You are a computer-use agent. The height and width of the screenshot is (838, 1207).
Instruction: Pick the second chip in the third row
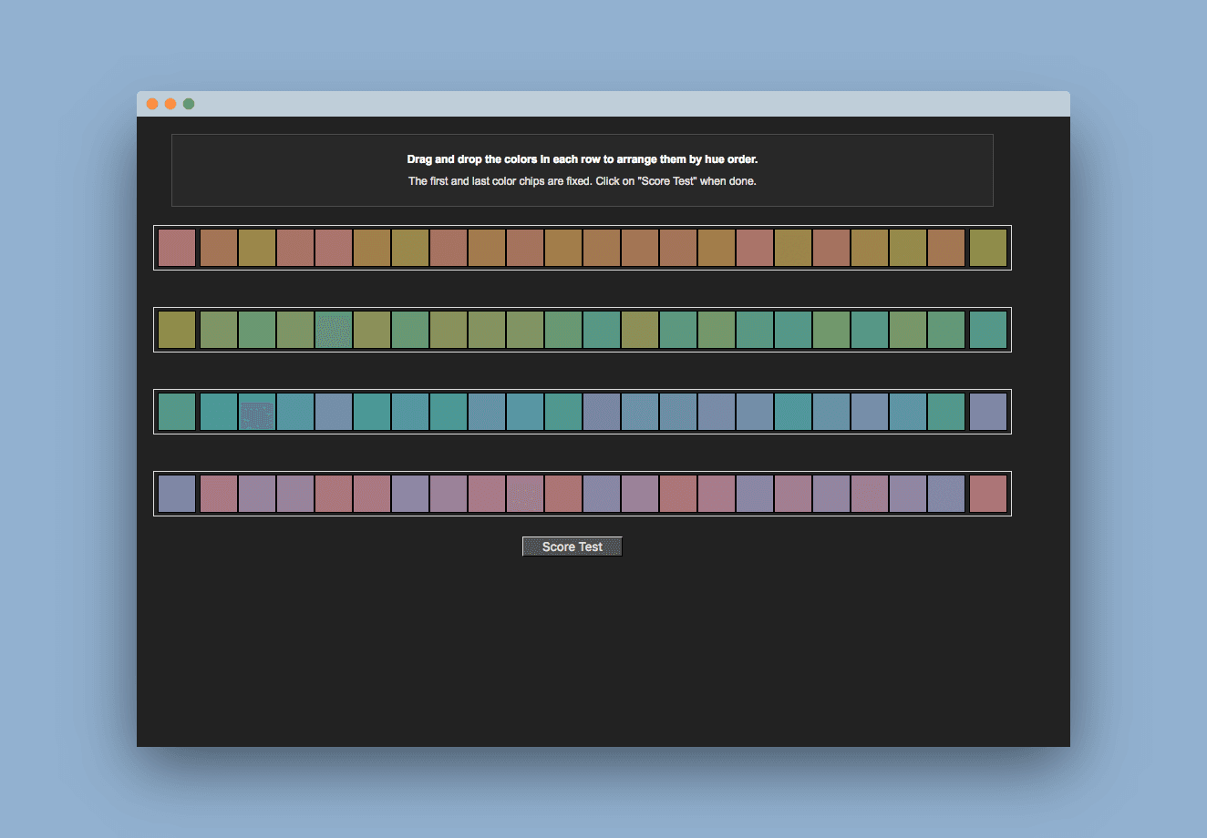[x=219, y=412]
